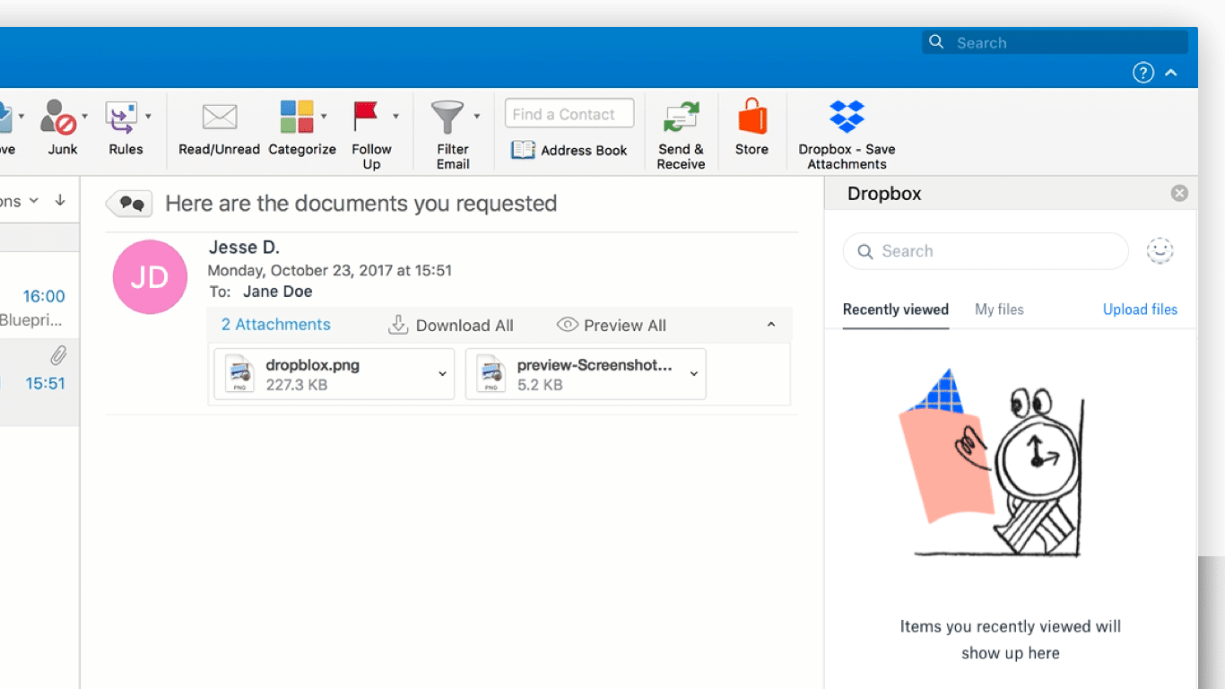The height and width of the screenshot is (689, 1225).
Task: Click Dropbox - Save Attachments icon
Action: [847, 117]
